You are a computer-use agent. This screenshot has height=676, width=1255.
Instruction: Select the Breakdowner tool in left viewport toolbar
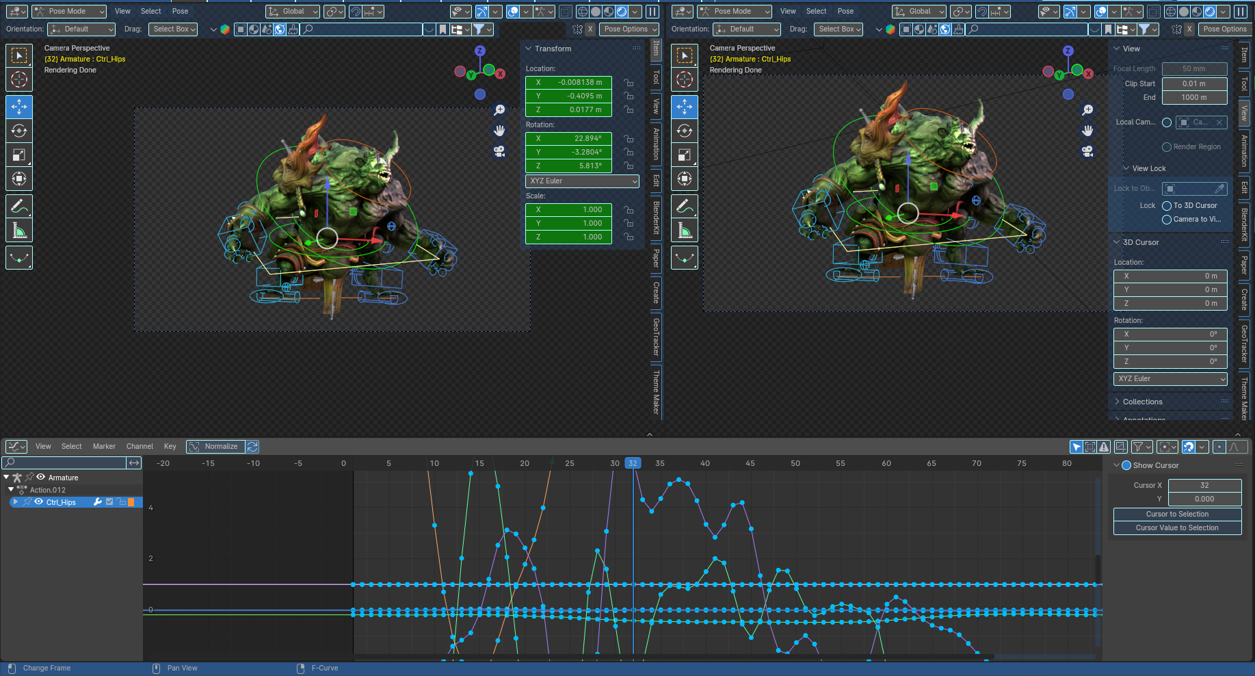click(x=19, y=257)
